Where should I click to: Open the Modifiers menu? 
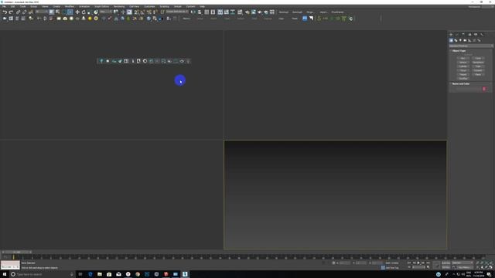[69, 6]
